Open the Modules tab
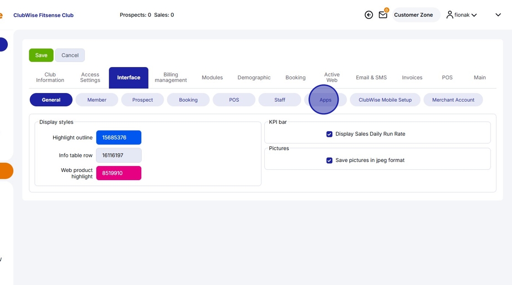Screen dimensions: 512x285 [212, 78]
